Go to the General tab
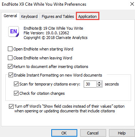 coord(10,16)
